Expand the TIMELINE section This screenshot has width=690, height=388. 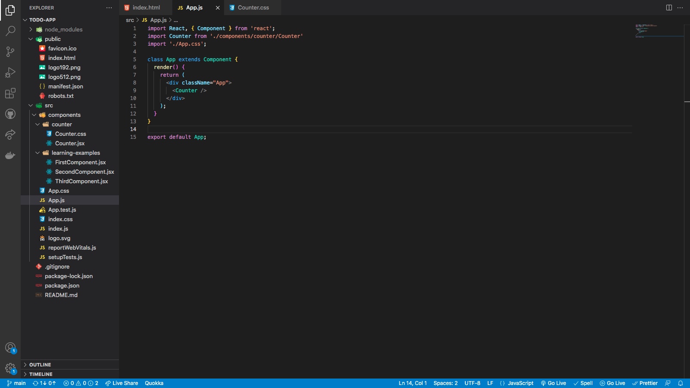click(x=70, y=374)
